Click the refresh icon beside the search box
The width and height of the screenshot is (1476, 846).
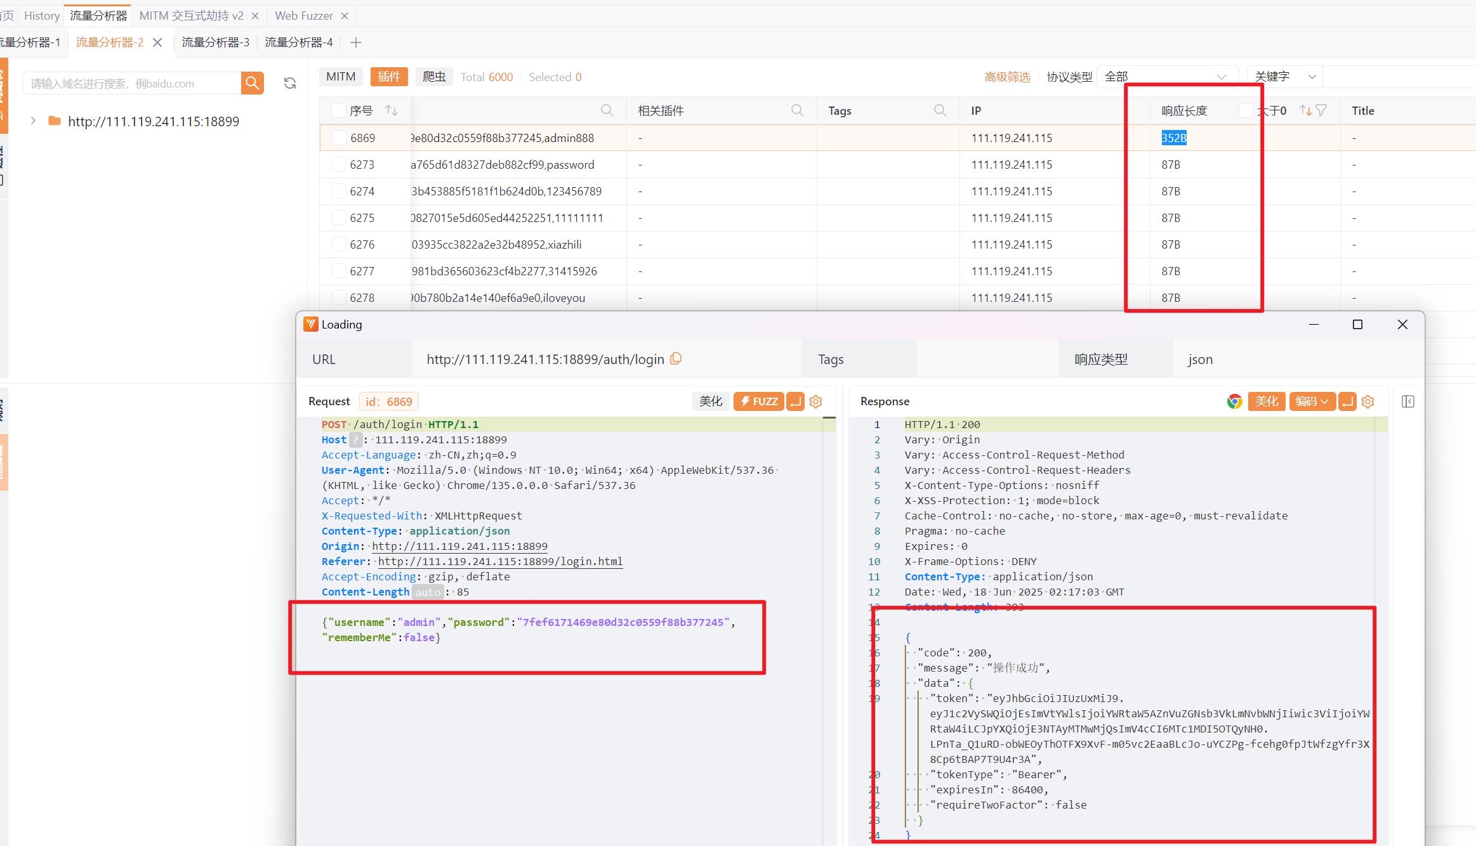tap(290, 83)
